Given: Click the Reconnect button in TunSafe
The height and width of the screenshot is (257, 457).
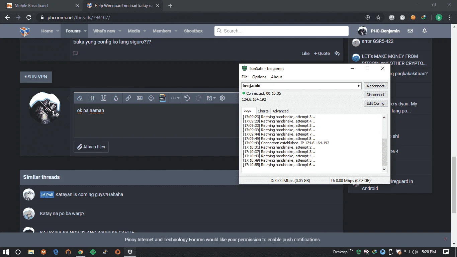Looking at the screenshot, I should 376,86.
